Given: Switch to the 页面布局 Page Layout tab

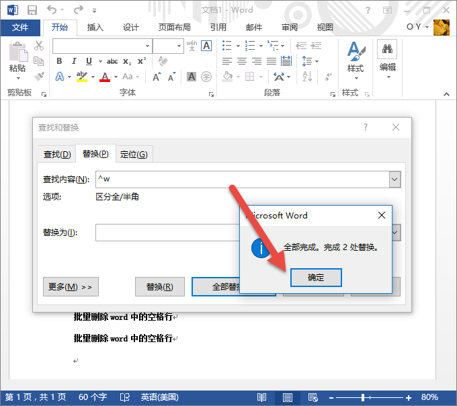Looking at the screenshot, I should pos(175,28).
